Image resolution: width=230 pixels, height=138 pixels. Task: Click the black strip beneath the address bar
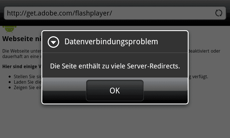[115, 23]
